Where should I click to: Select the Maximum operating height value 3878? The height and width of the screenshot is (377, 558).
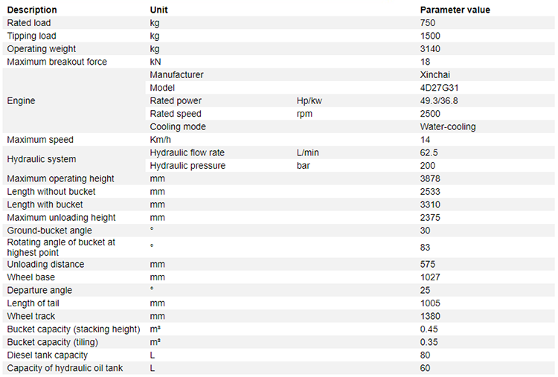click(x=430, y=178)
